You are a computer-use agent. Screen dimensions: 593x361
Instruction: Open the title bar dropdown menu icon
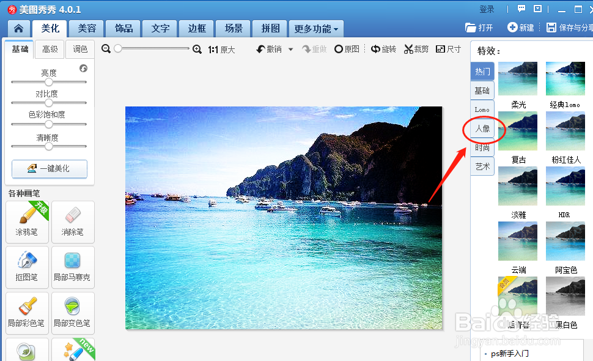537,9
